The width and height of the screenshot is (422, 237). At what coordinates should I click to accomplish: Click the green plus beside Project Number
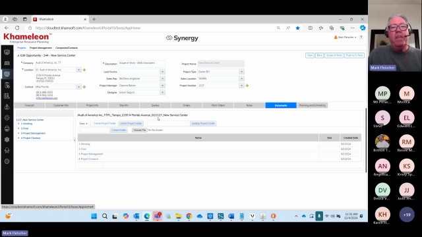coord(247,86)
